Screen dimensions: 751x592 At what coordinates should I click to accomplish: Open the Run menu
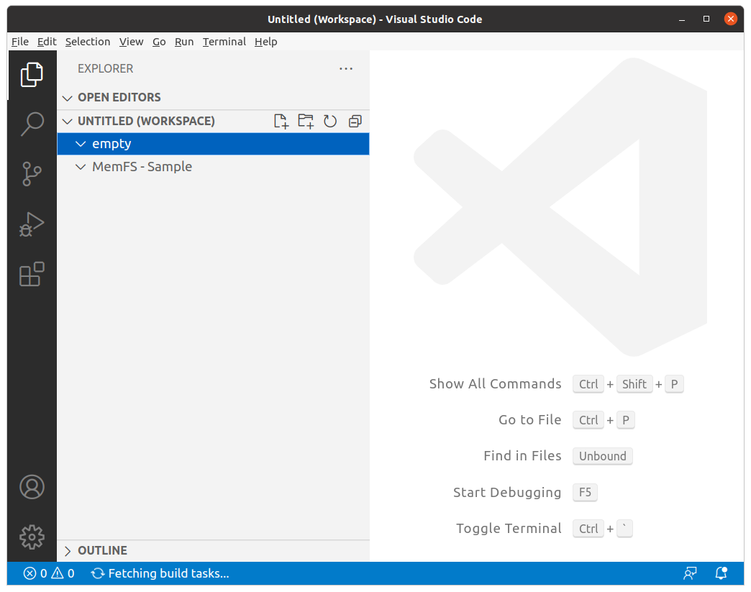184,42
